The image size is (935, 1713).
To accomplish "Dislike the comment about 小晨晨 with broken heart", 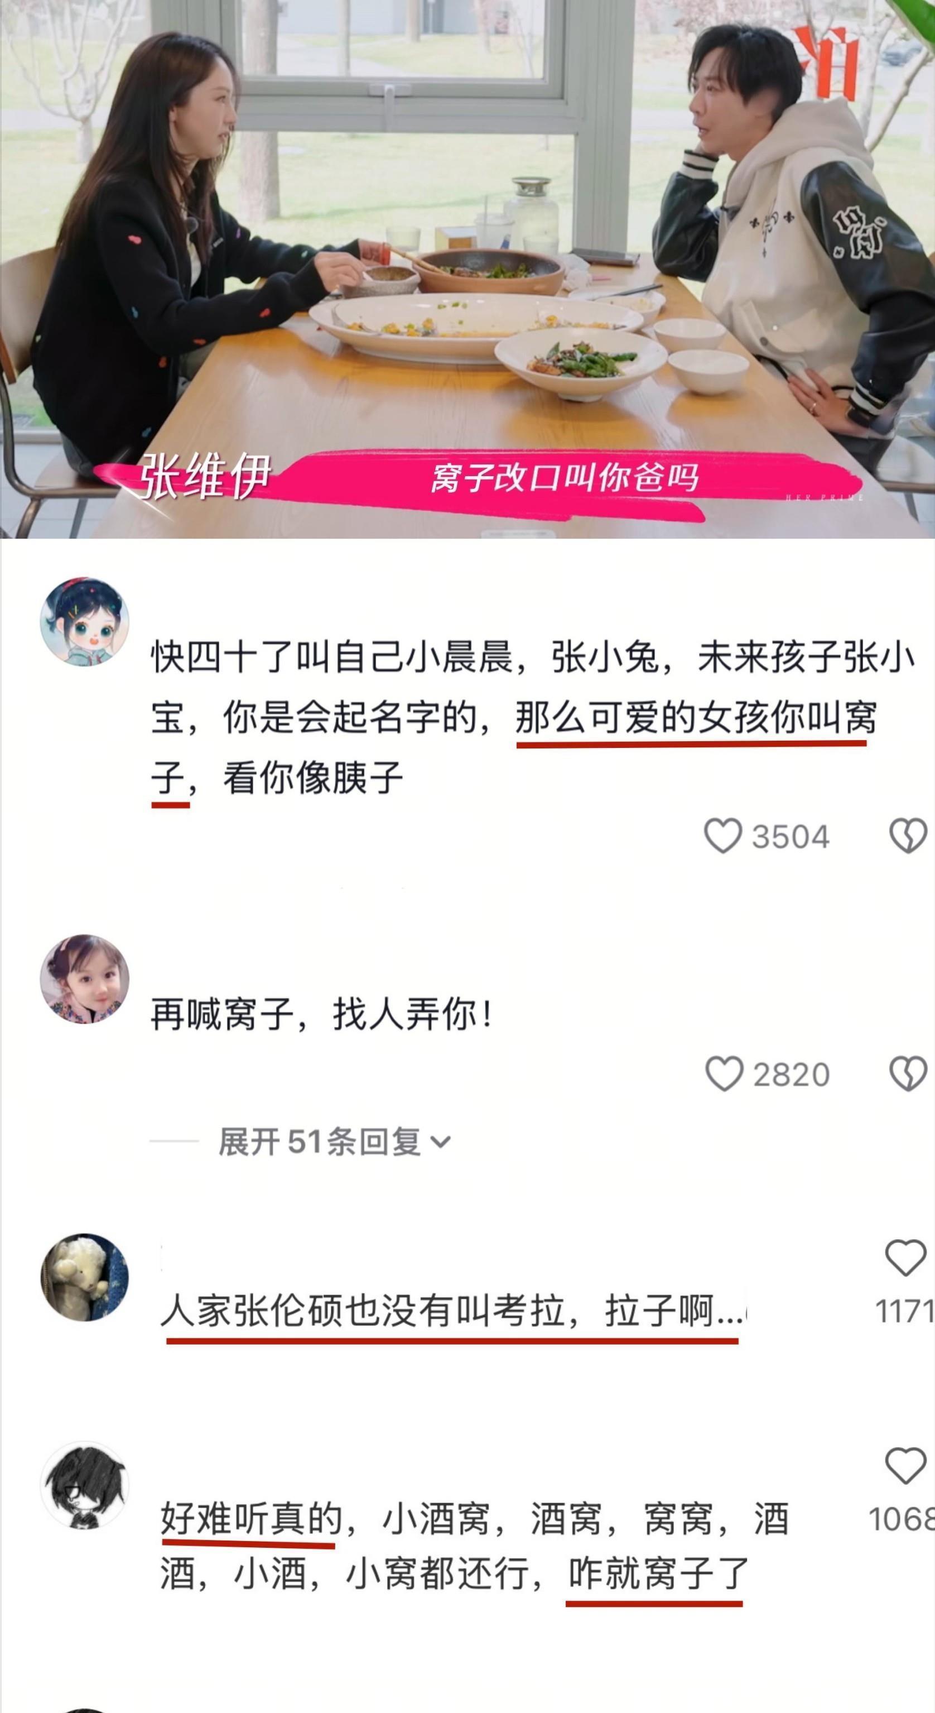I will point(908,835).
